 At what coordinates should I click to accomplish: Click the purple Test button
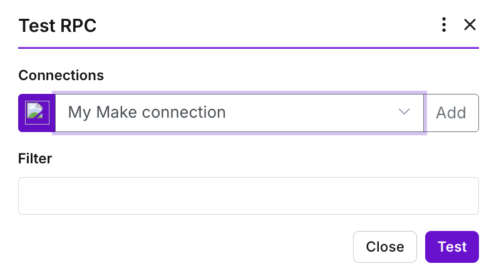(x=452, y=247)
